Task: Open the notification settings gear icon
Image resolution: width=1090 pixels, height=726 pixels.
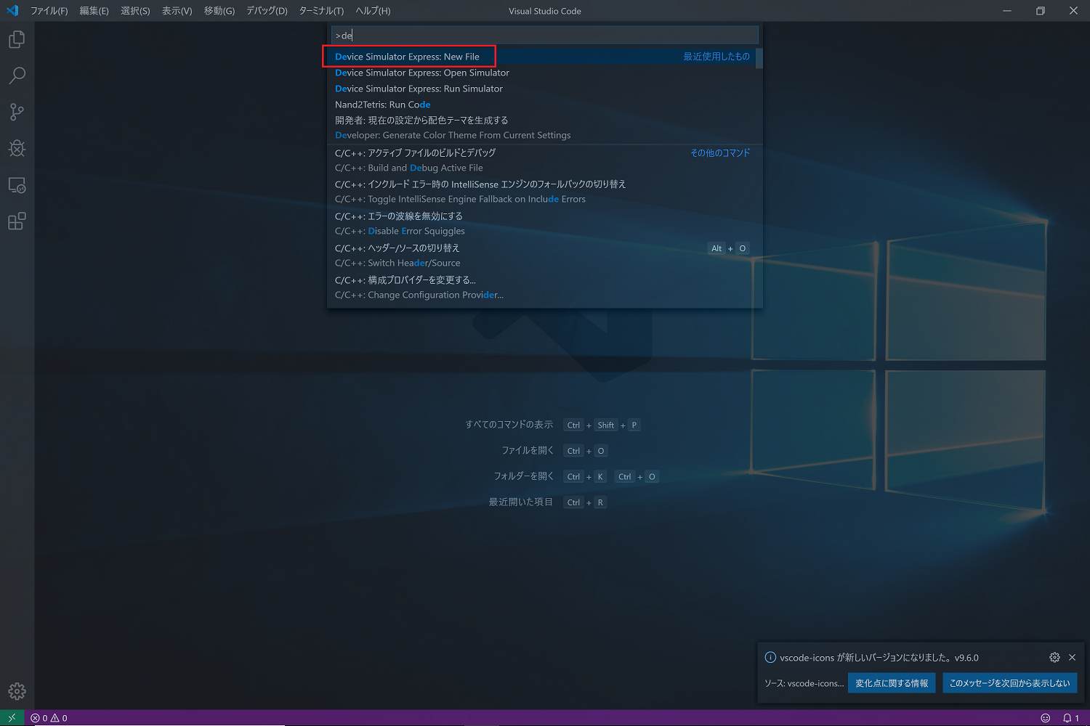Action: point(1054,657)
